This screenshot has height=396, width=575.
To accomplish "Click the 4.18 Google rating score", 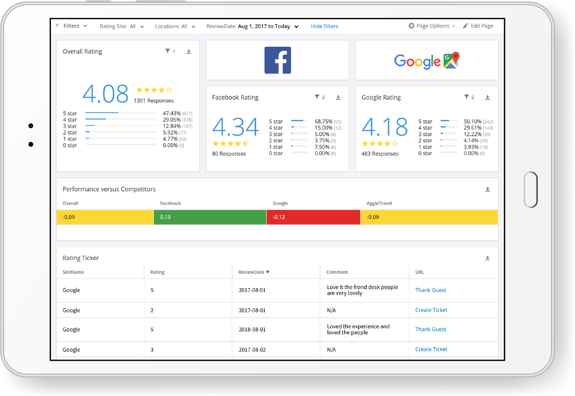I will [385, 127].
